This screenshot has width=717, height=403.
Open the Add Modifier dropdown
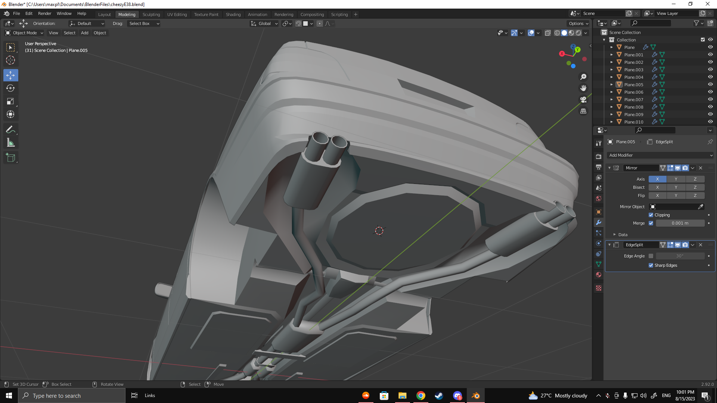pyautogui.click(x=660, y=155)
